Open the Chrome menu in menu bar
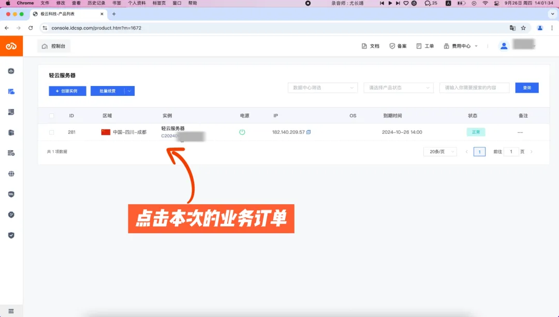Viewport: 559px width, 317px height. (x=25, y=3)
